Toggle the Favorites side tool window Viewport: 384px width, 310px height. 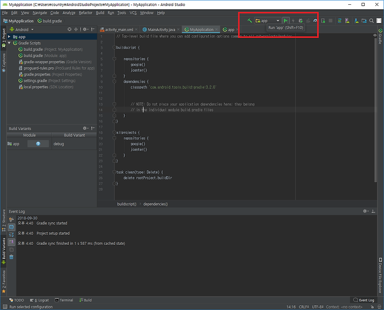(4, 281)
